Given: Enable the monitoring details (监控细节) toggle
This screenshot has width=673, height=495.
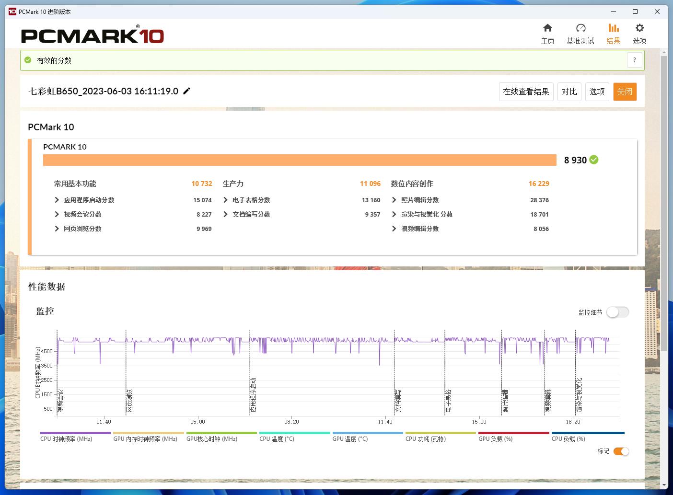Looking at the screenshot, I should 617,312.
